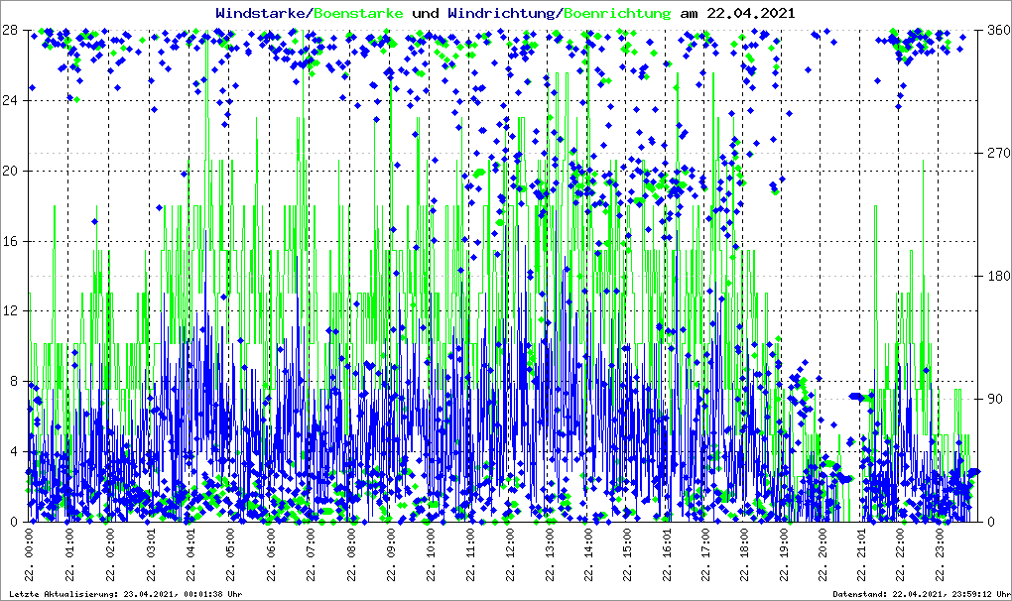The height and width of the screenshot is (601, 1012).
Task: Click wind speed axis label "8"
Action: (13, 381)
